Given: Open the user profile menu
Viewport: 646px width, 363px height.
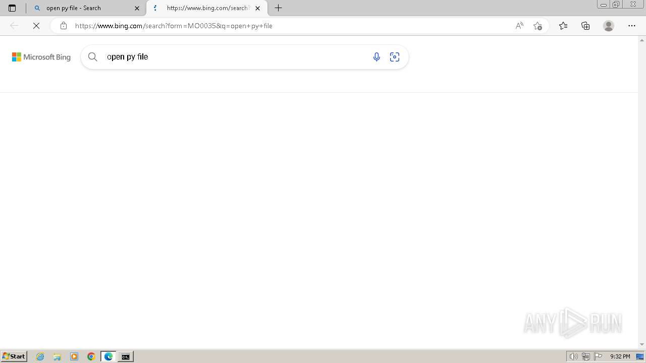Looking at the screenshot, I should [x=609, y=26].
